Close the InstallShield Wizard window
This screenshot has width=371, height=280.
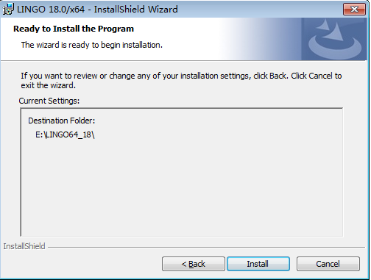[x=354, y=10]
